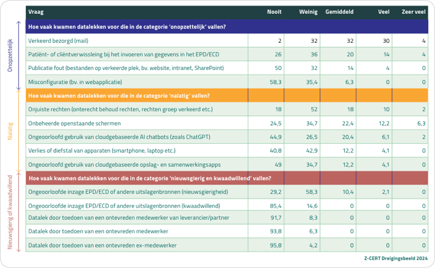435x268 pixels.
Task: Click the vertical 'Nalatig' side label
Action: pos(10,129)
